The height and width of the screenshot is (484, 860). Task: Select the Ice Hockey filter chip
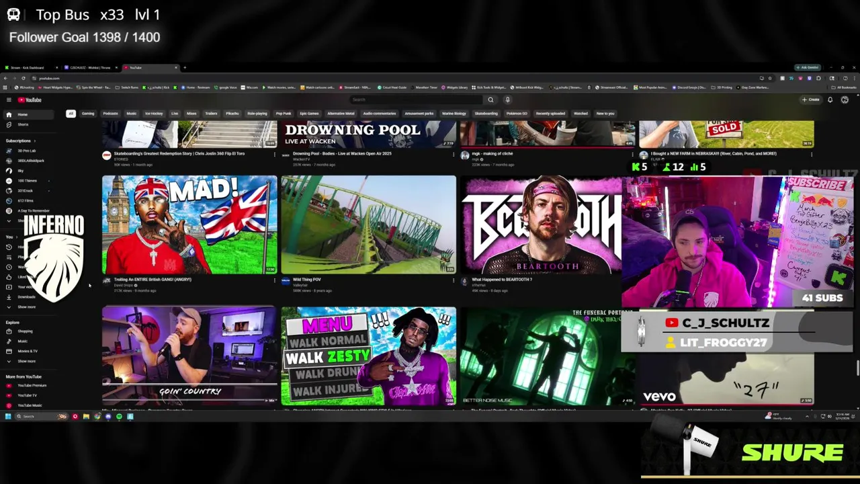(x=154, y=114)
